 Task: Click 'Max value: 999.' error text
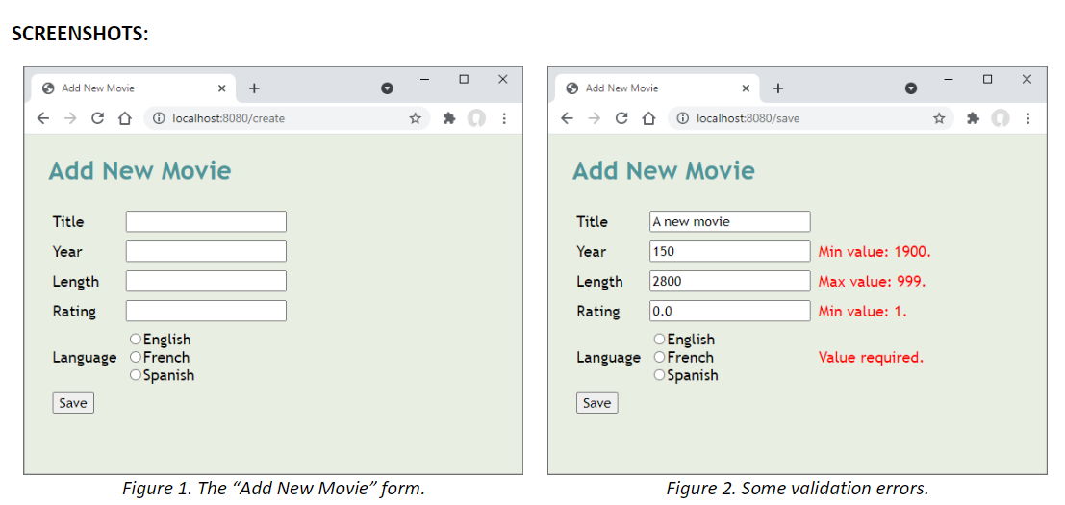872,282
